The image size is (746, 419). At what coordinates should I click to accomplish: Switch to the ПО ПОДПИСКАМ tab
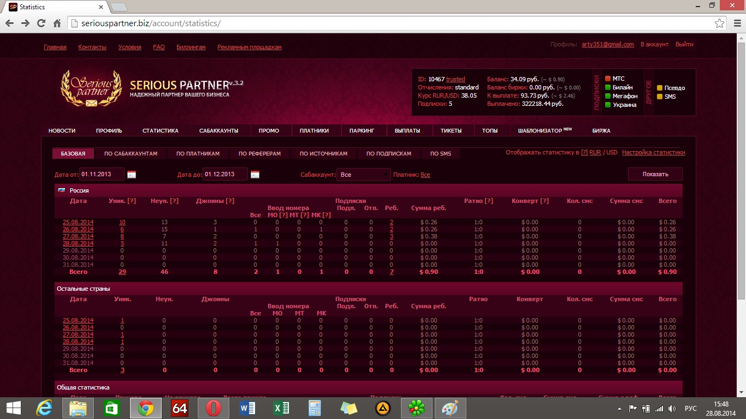coord(388,154)
